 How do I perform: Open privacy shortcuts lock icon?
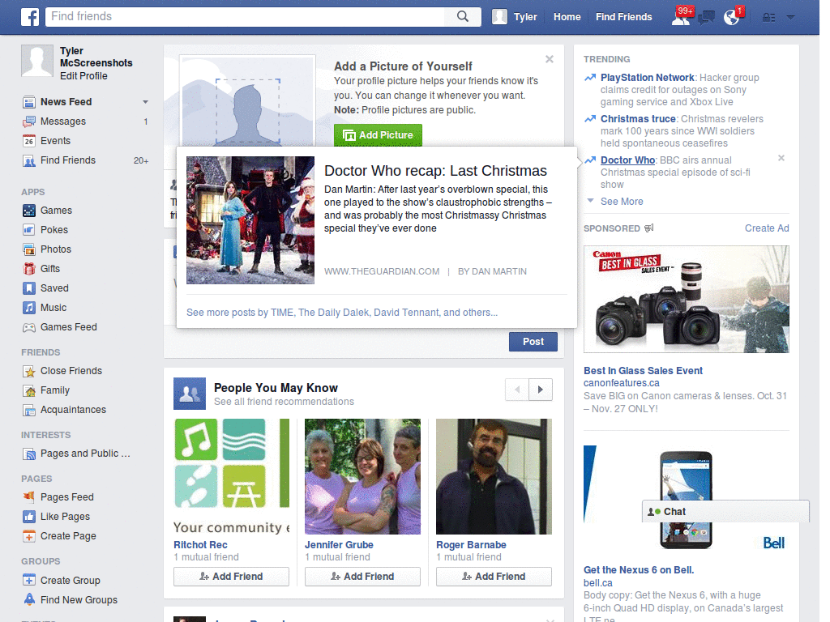click(768, 18)
